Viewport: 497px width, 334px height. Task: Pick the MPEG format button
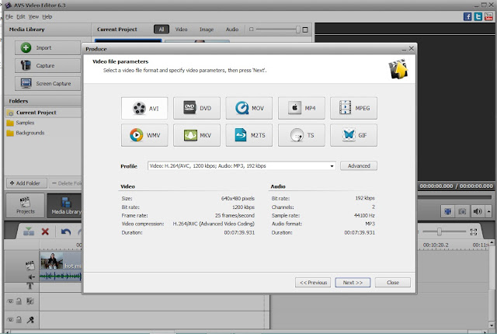coord(354,109)
